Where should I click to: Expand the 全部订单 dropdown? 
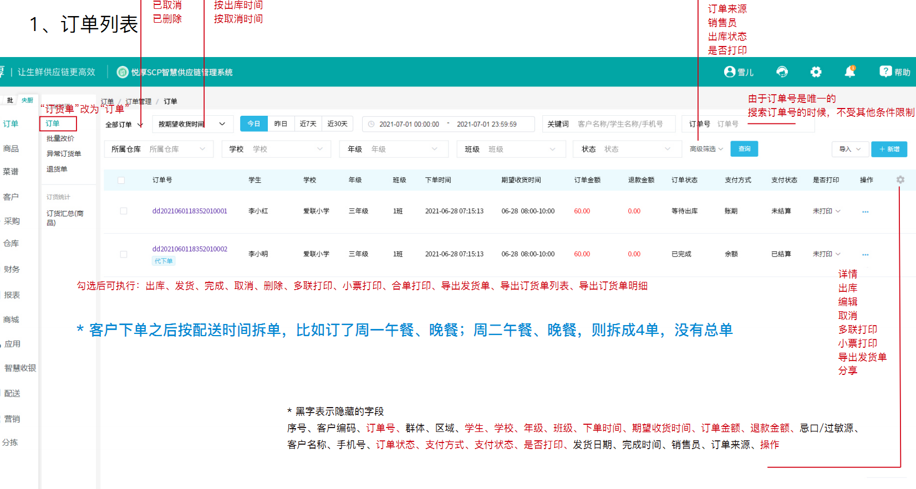click(x=124, y=125)
